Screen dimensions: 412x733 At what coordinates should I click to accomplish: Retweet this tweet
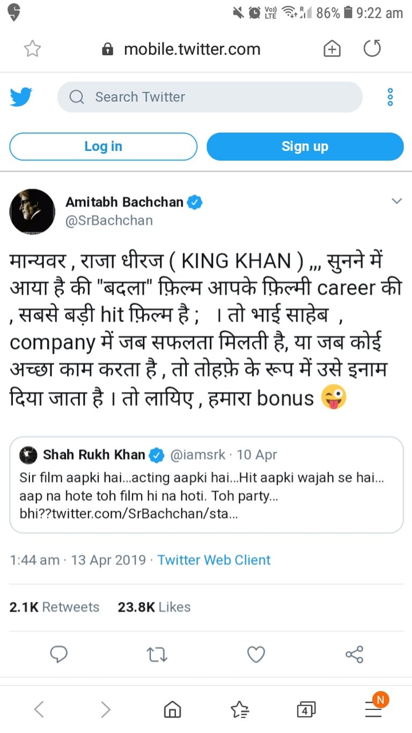(x=157, y=654)
